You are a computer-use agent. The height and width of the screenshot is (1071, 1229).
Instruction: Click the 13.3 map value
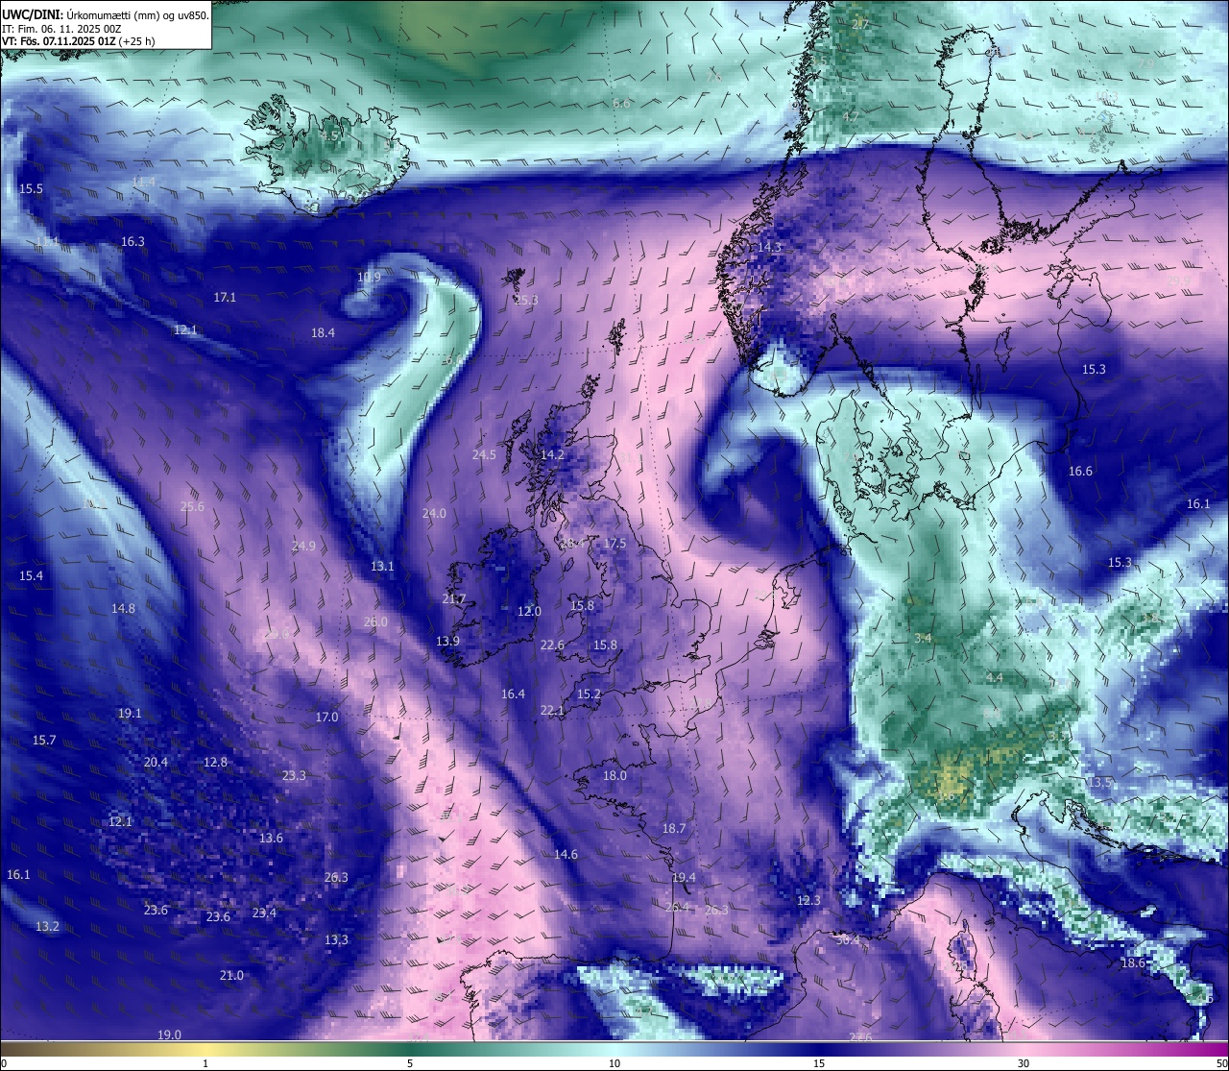click(336, 939)
